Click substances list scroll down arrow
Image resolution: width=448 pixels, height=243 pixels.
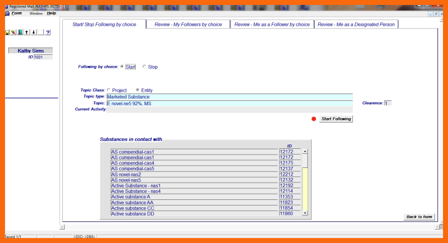(x=305, y=213)
